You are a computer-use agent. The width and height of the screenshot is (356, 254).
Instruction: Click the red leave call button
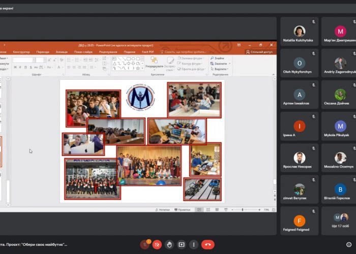(x=207, y=244)
